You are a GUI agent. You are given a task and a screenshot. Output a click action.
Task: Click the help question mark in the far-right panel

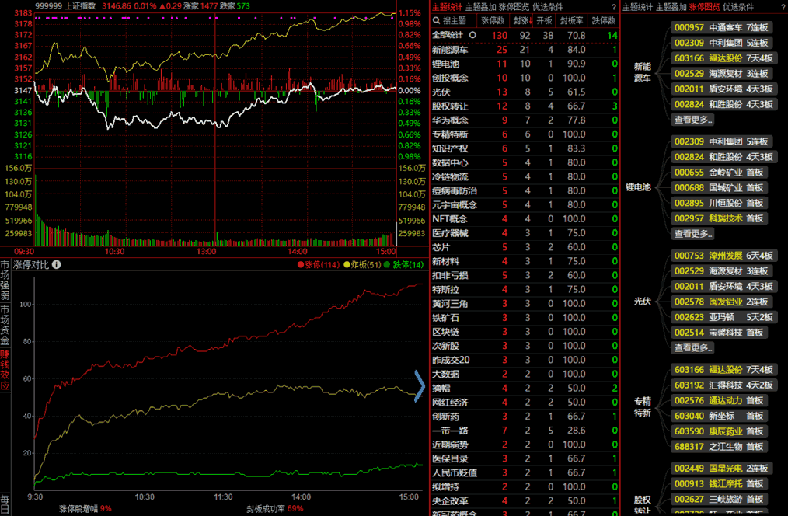tap(783, 7)
